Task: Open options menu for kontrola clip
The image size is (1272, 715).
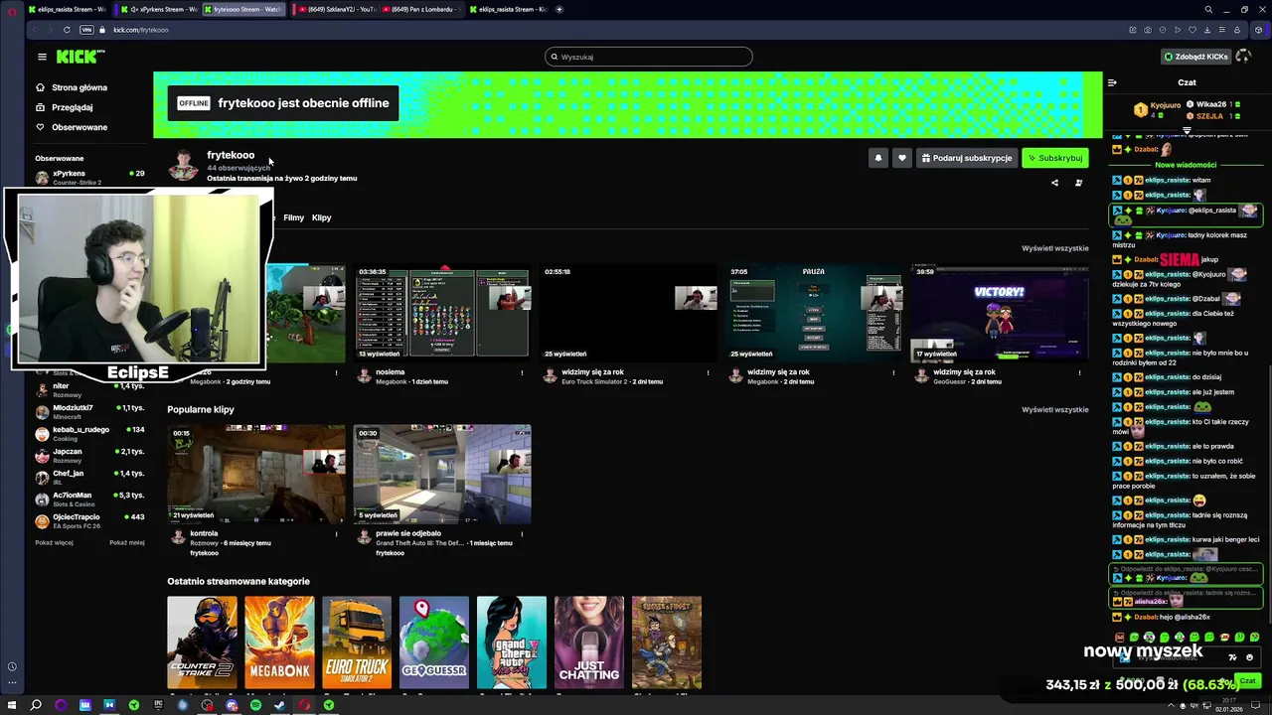Action: (336, 534)
